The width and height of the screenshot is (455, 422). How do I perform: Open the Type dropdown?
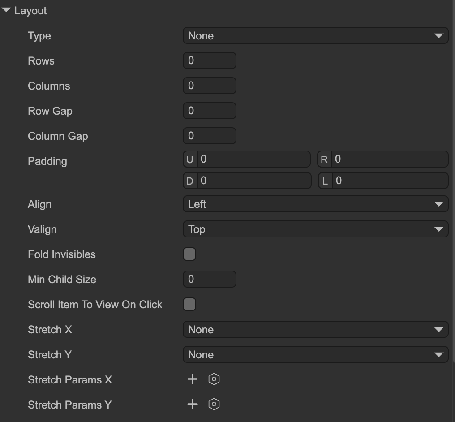(x=315, y=36)
